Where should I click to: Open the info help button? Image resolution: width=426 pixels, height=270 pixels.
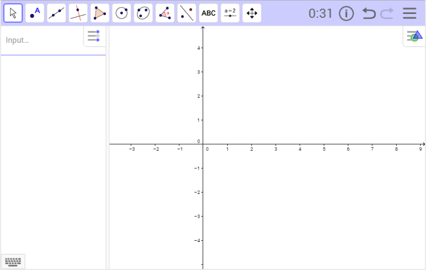click(346, 13)
